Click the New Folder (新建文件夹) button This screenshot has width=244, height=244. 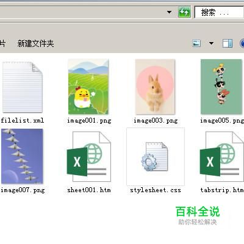click(35, 43)
